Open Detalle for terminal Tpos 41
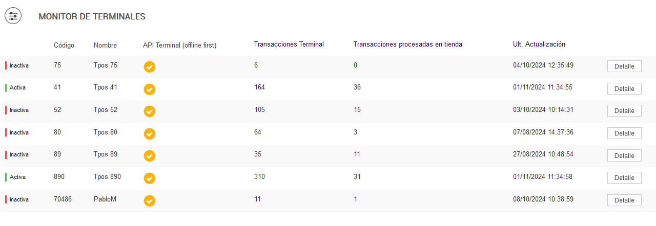 tap(624, 89)
